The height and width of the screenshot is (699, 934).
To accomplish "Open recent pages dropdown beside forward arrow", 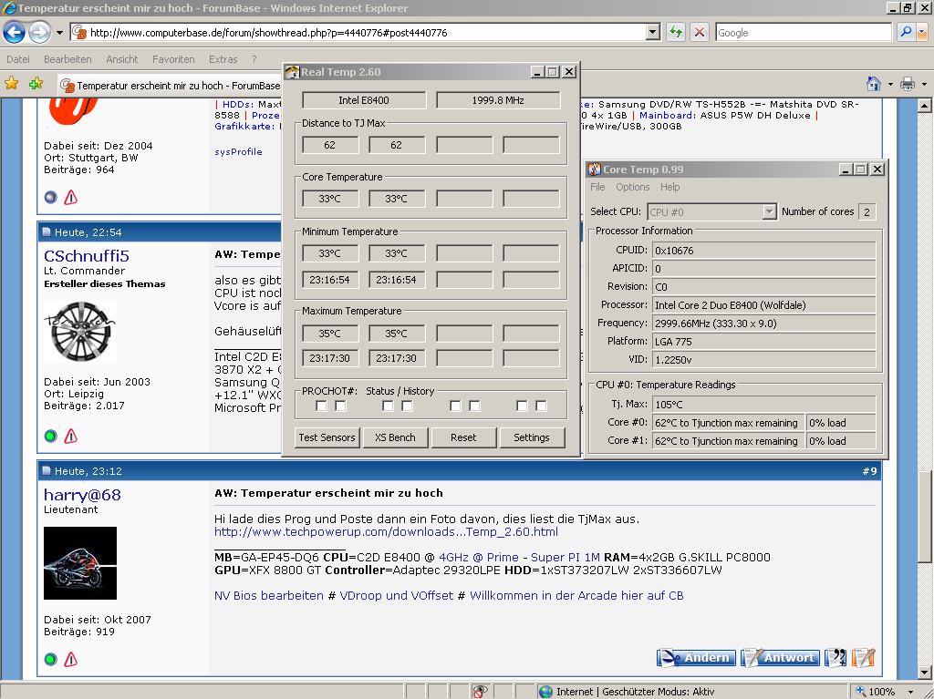I will (59, 33).
